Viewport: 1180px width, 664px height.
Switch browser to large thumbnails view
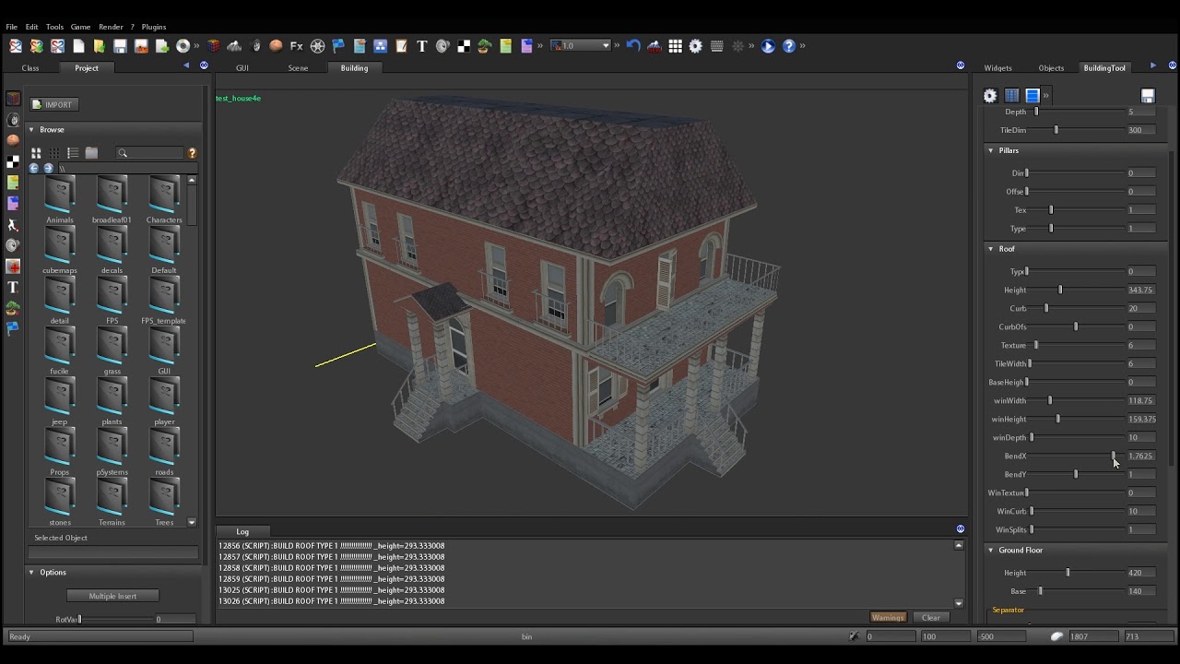[x=36, y=153]
